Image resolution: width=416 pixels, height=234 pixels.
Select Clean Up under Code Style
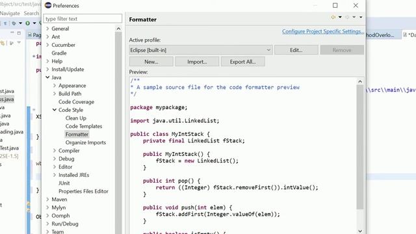pos(76,118)
